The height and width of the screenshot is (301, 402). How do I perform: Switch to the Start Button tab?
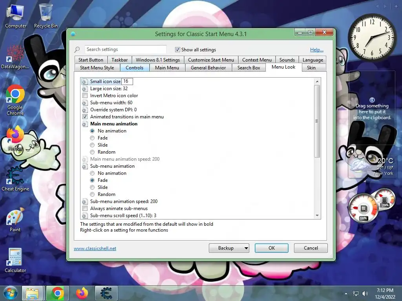(x=91, y=60)
